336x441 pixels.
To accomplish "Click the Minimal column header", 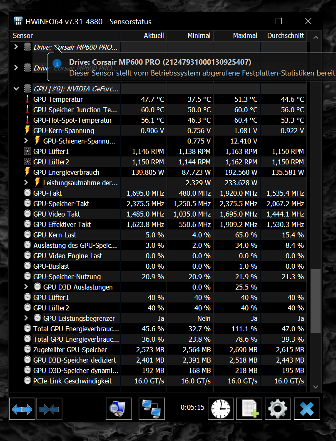I will (x=190, y=36).
